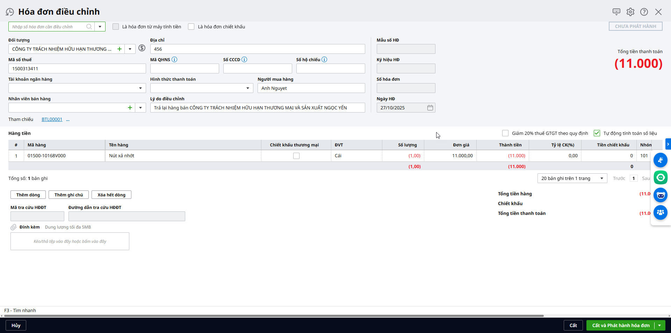Expand the Tài khoản ngân hàng dropdown
Image resolution: width=671 pixels, height=333 pixels.
tap(140, 88)
